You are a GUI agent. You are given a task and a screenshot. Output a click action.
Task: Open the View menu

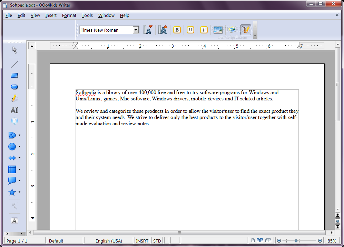[35, 16]
